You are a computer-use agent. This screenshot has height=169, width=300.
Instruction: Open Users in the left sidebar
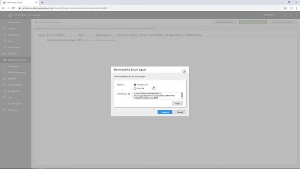click(x=10, y=41)
